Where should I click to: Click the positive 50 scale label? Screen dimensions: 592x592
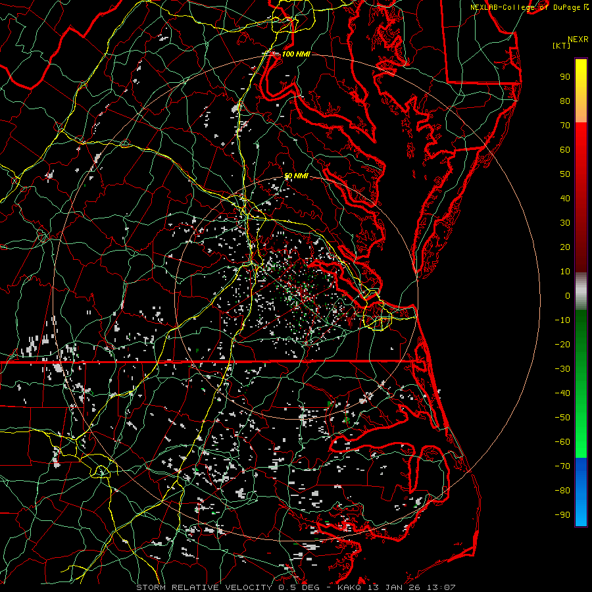point(565,174)
